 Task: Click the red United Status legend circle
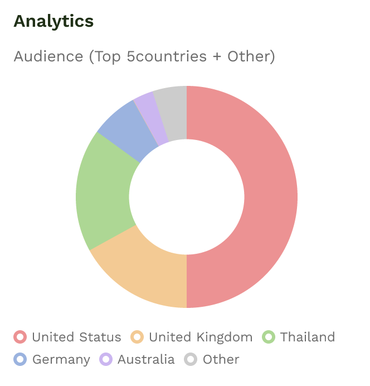tap(20, 337)
